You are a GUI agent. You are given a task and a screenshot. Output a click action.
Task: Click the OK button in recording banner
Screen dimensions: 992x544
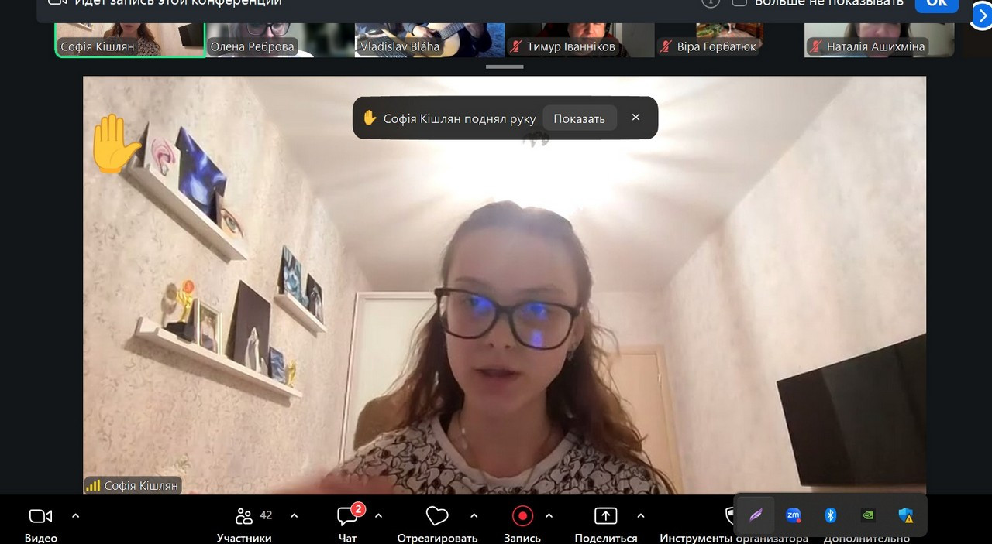point(937,3)
